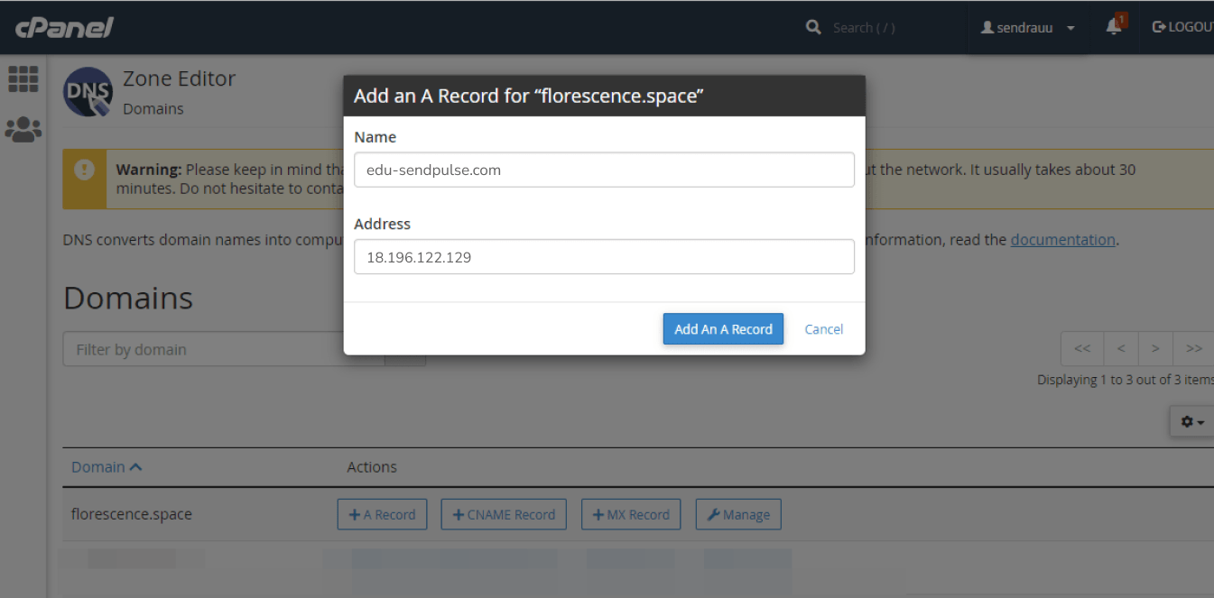The width and height of the screenshot is (1214, 598).
Task: Click the + MX Record button
Action: point(631,515)
